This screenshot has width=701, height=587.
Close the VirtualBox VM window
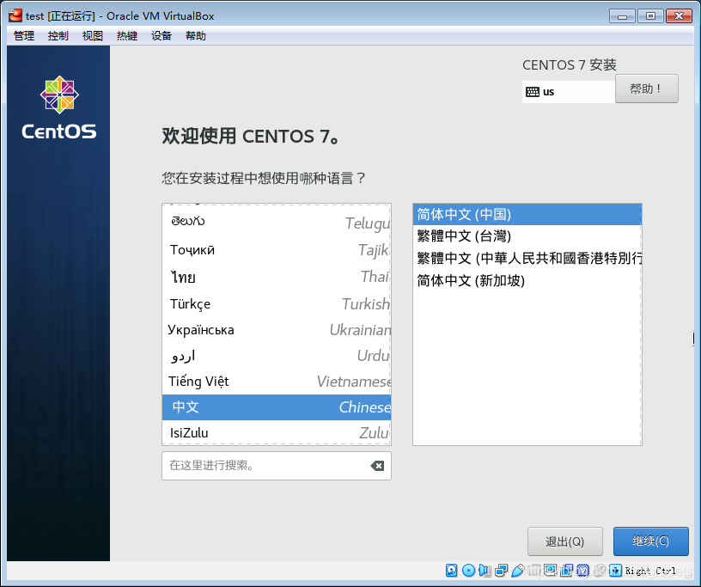(x=679, y=16)
